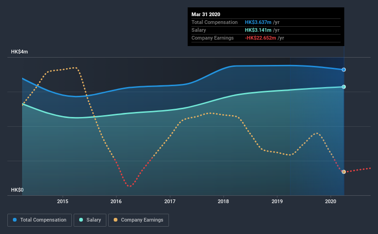Select the 2017 axis label
Screen dimensions: 378x234
(x=170, y=201)
